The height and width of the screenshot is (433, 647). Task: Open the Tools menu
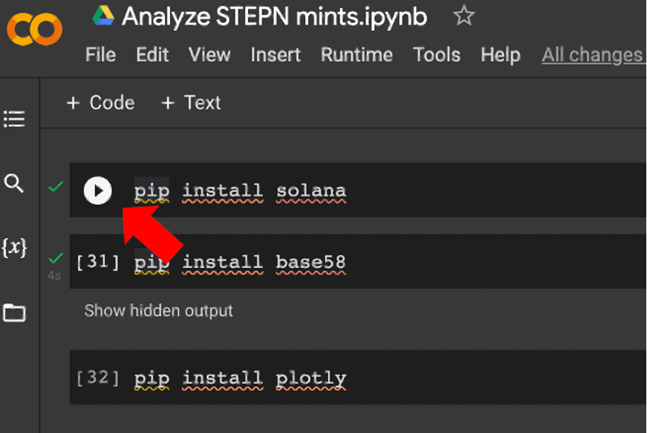click(x=436, y=55)
